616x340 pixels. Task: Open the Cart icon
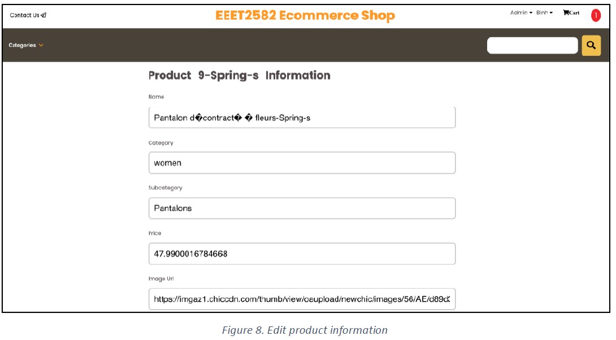click(566, 12)
